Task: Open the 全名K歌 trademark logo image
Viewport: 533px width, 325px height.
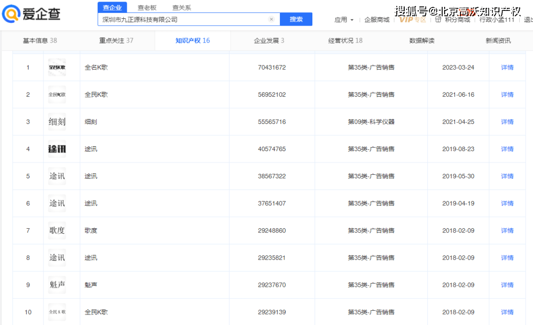Action: tap(57, 67)
